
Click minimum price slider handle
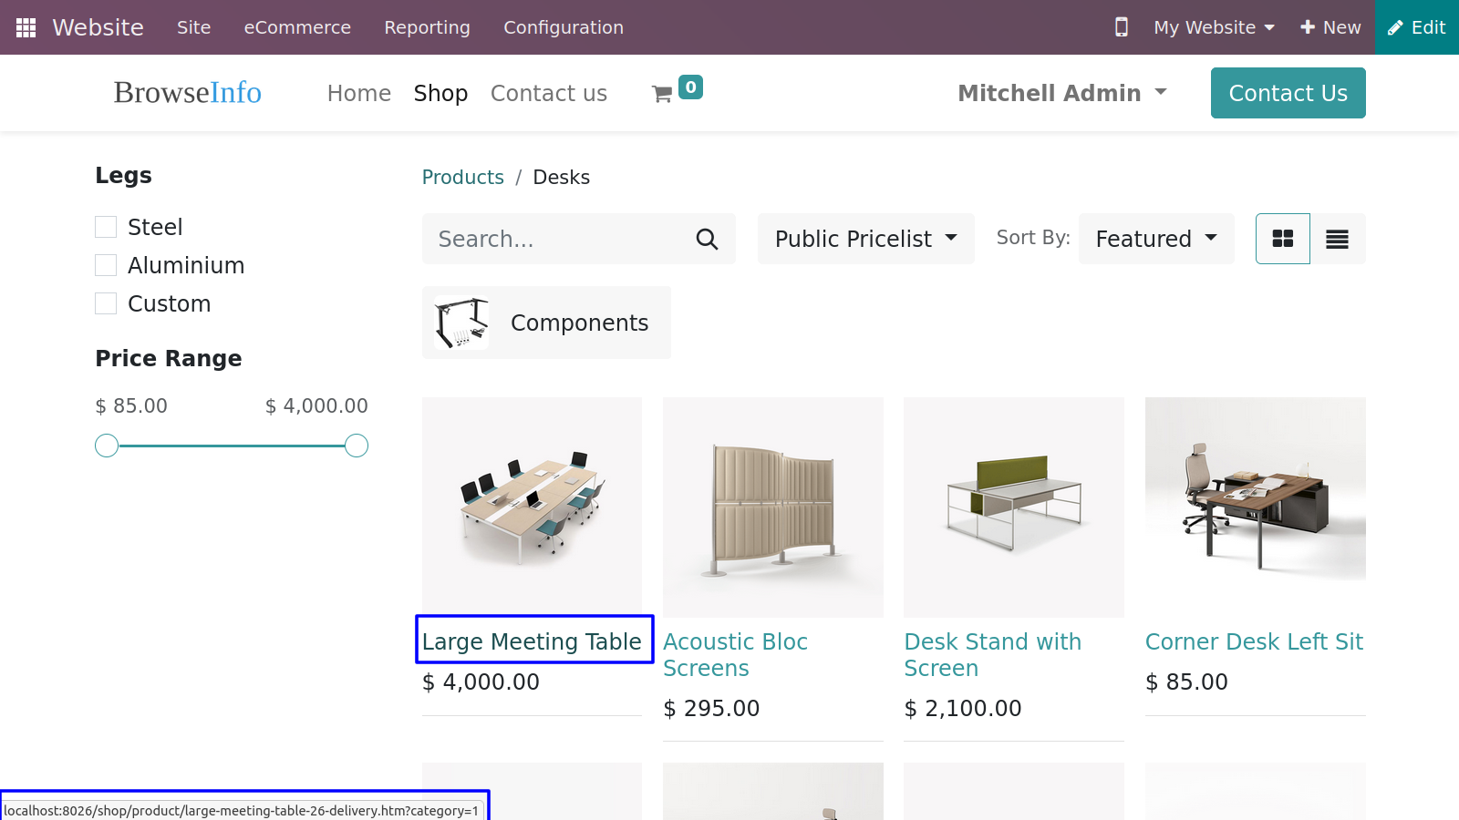[107, 446]
